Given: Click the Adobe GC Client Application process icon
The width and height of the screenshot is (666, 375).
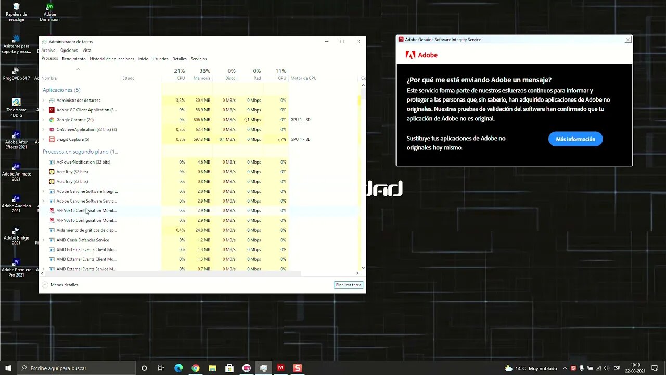Looking at the screenshot, I should coord(52,110).
